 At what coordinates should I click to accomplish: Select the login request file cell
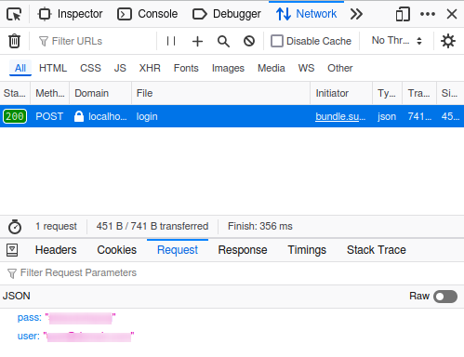pyautogui.click(x=220, y=116)
